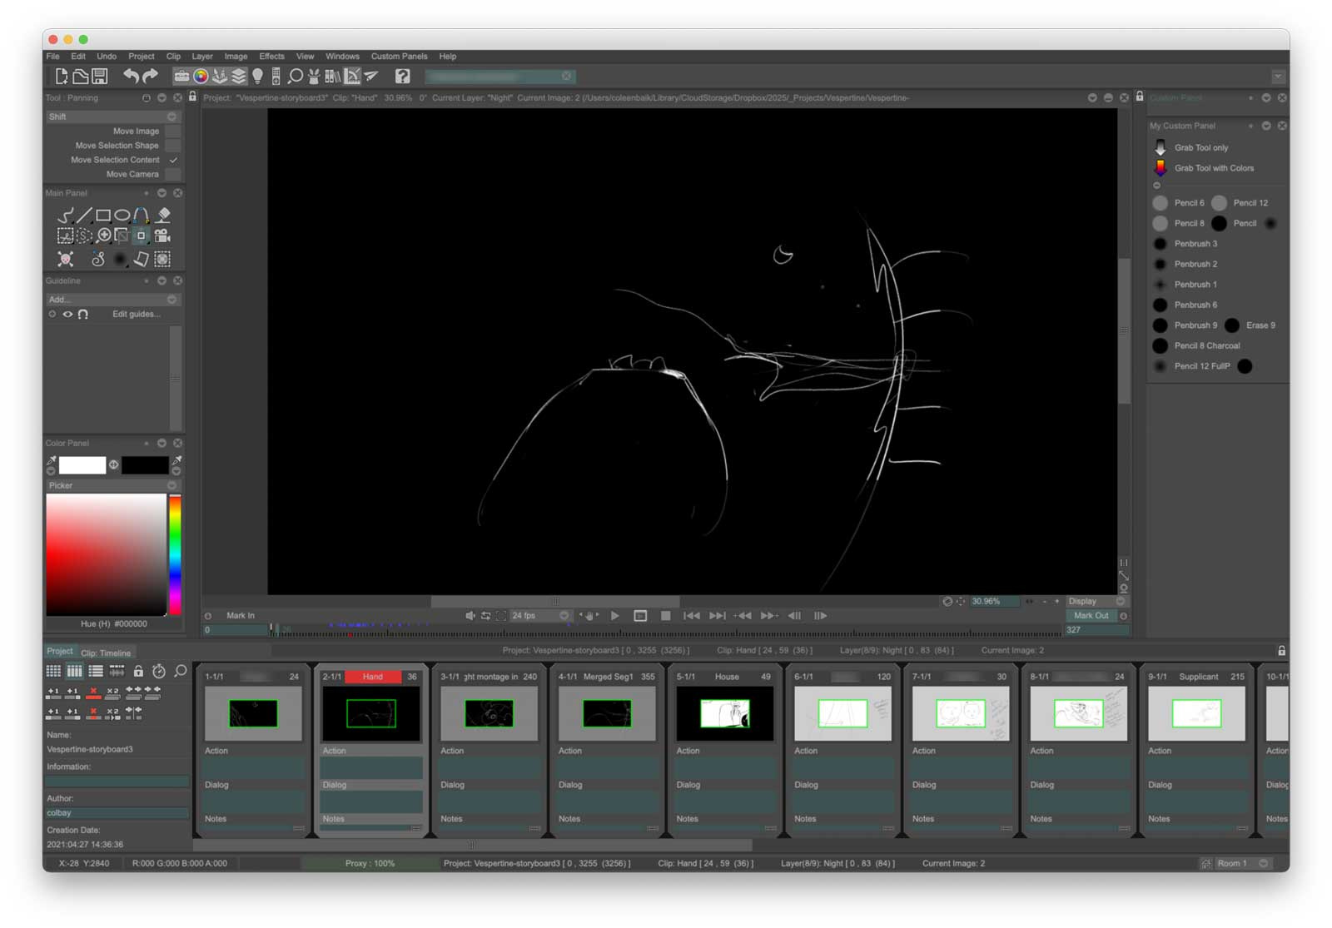Click the Save Project floppy disk icon
This screenshot has height=928, width=1332.
click(x=100, y=77)
